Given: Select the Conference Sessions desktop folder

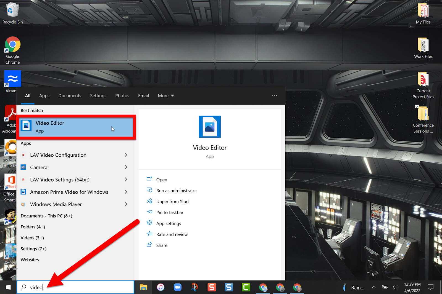Looking at the screenshot, I should pyautogui.click(x=423, y=119).
